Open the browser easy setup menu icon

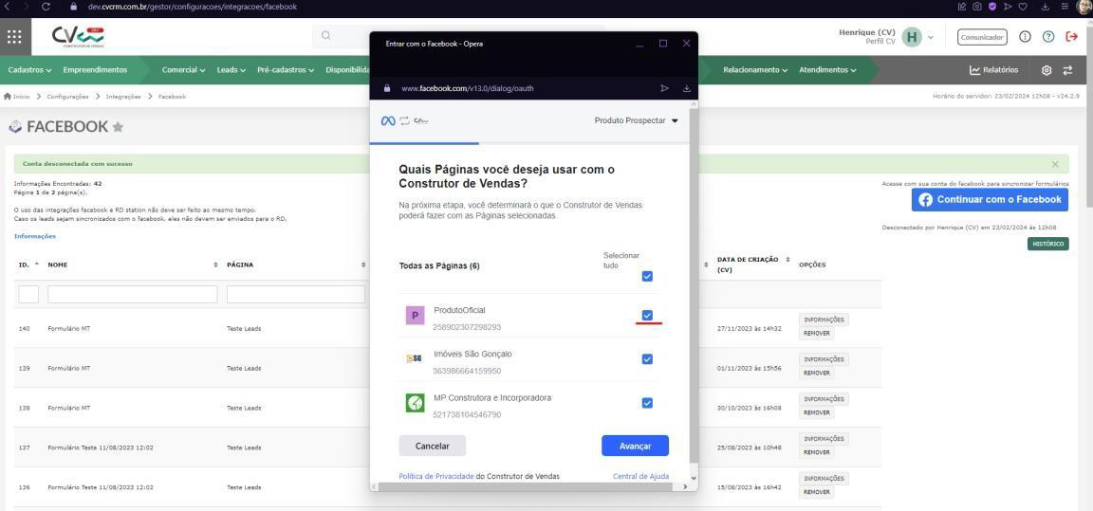tap(1065, 7)
